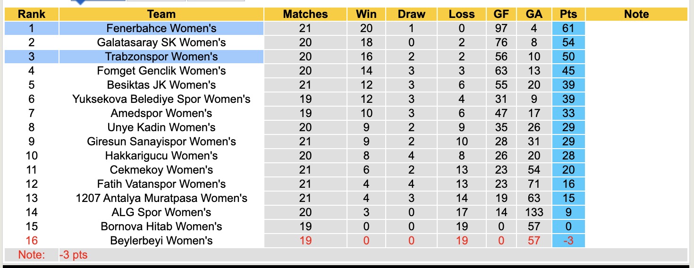Click Fomget Genclik Women's team link
Screen dimensions: 694x268
[161, 71]
